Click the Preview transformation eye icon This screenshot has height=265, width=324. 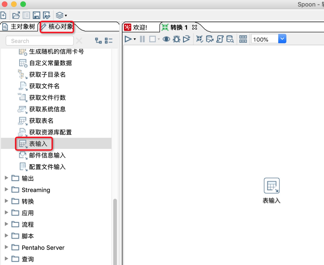[166, 39]
